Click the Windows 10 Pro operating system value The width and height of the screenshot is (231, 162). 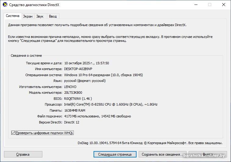coord(103,75)
